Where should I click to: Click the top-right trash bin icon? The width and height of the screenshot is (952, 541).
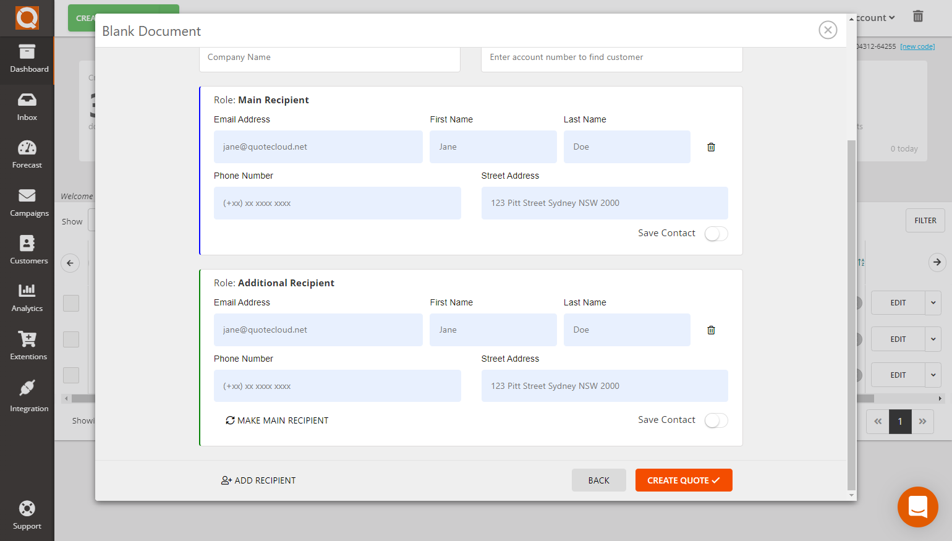(x=918, y=17)
